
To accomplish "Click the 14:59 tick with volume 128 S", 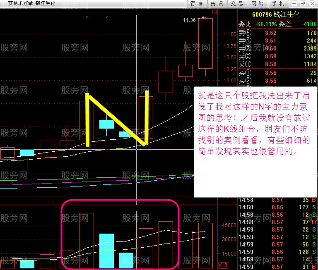I will coord(277,252).
